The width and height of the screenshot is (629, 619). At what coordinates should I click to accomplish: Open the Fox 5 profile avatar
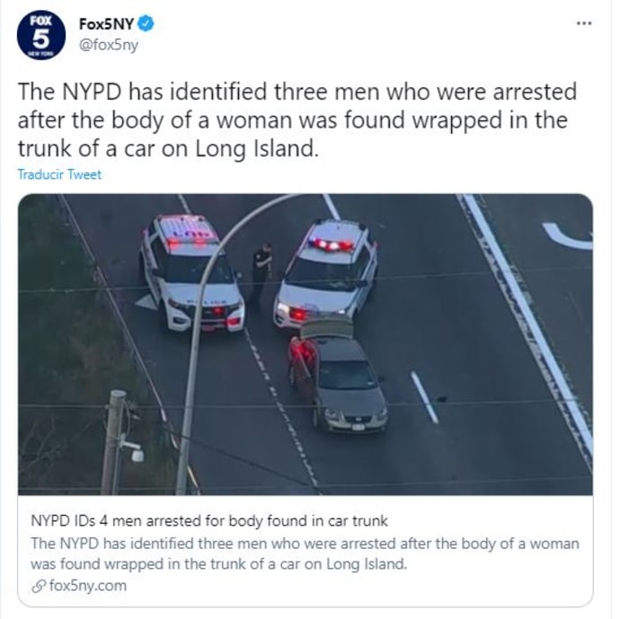pyautogui.click(x=41, y=35)
